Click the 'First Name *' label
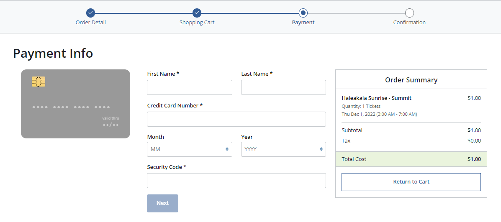The image size is (501, 222). pos(163,74)
